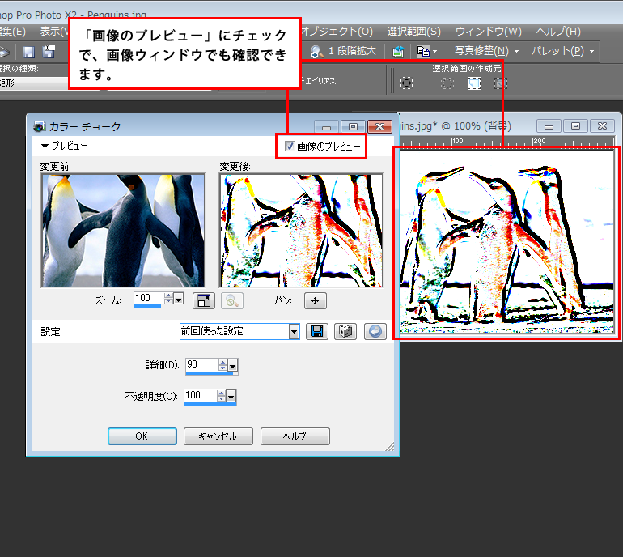Click the randomize dice icon

click(x=345, y=331)
